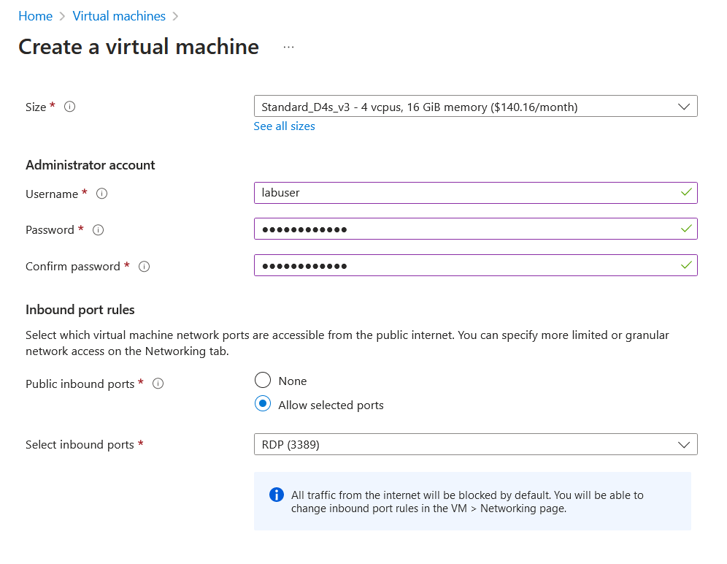Screen dimensions: 727x564
Task: Open the Size dropdown
Action: (x=475, y=107)
